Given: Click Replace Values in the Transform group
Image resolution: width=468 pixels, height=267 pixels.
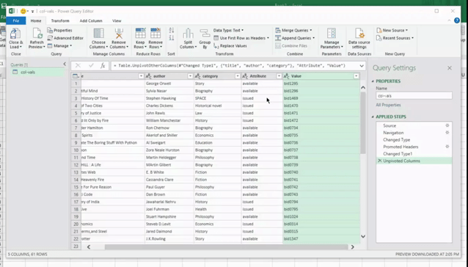Looking at the screenshot, I should click(x=230, y=46).
